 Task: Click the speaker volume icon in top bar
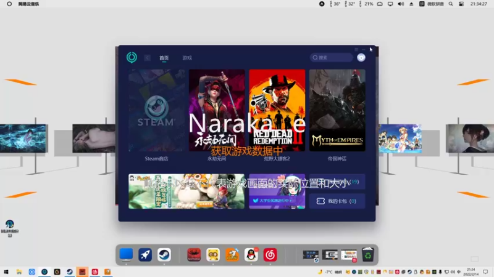tap(401, 4)
